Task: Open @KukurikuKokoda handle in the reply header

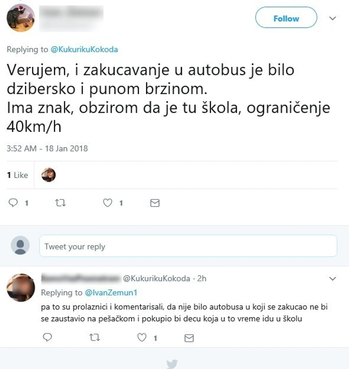Action: click(x=157, y=278)
